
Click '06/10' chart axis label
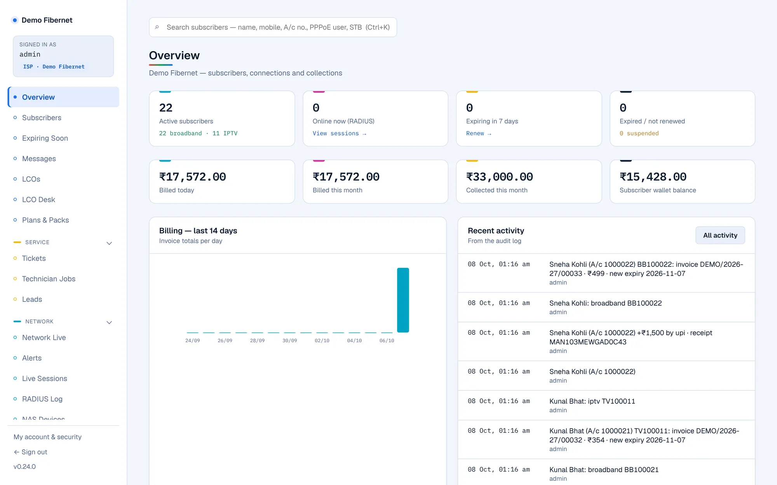click(387, 341)
